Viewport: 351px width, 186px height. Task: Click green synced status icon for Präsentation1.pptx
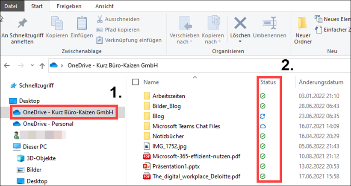coord(263,166)
